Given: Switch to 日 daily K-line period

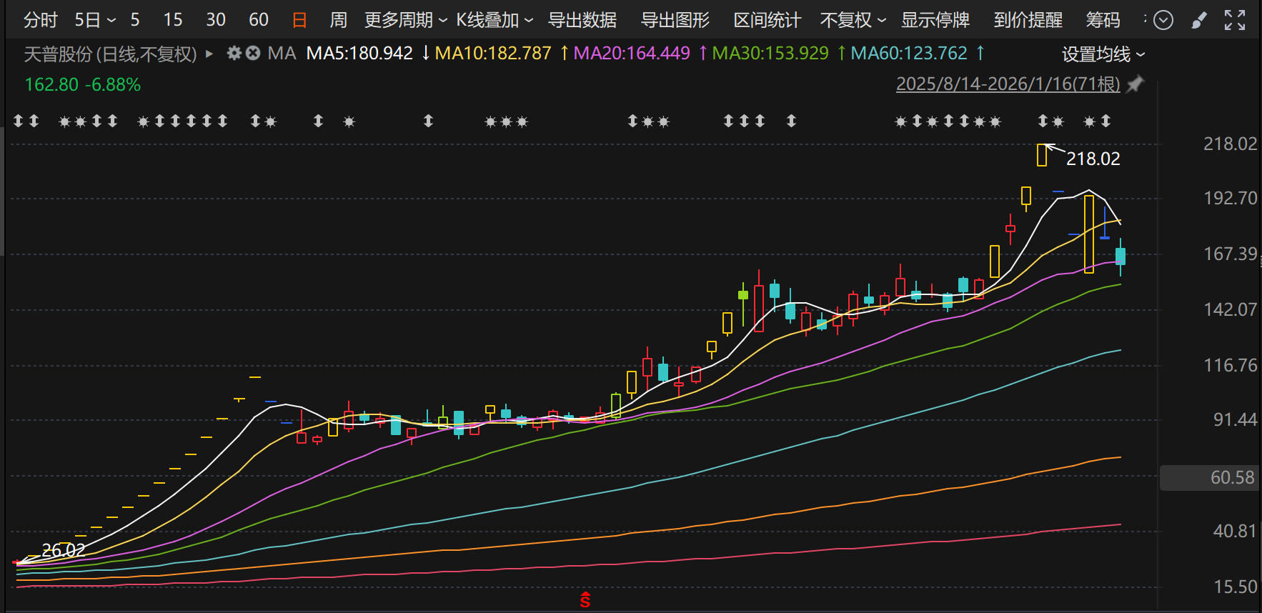Looking at the screenshot, I should pos(299,20).
